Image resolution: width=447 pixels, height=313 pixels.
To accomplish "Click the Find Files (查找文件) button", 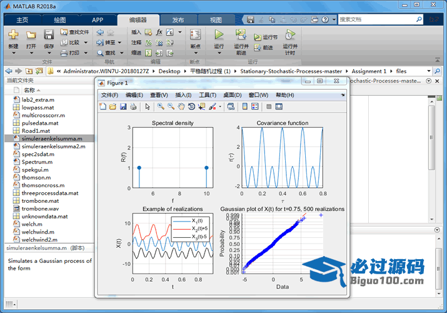I will click(74, 32).
